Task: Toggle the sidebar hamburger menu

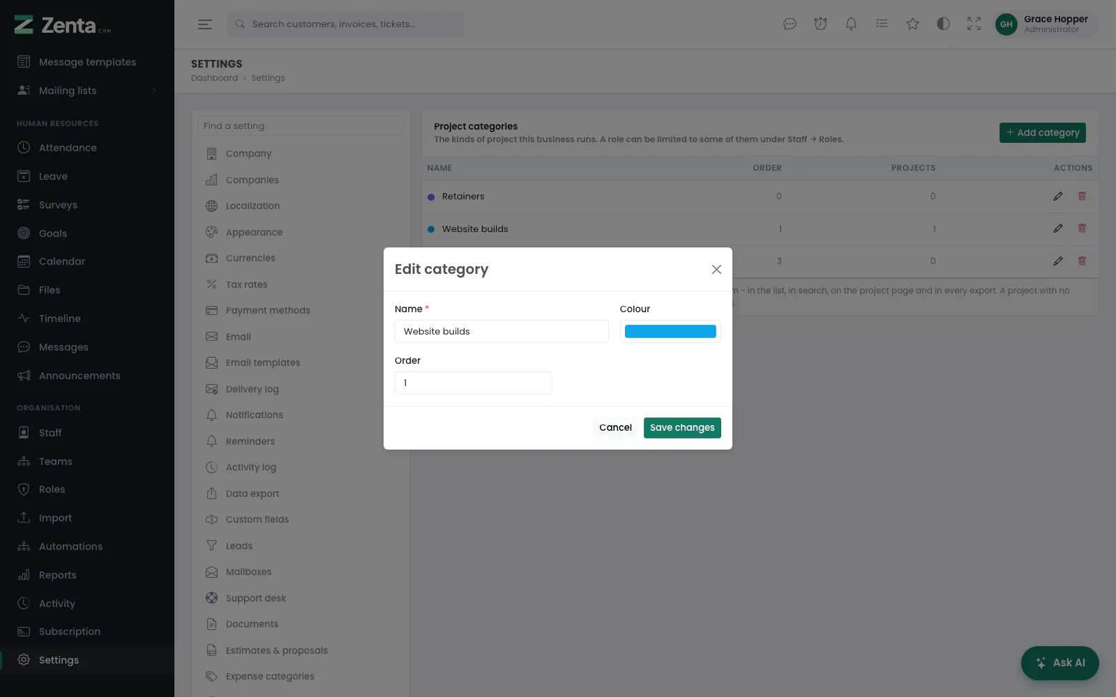Action: click(x=204, y=24)
